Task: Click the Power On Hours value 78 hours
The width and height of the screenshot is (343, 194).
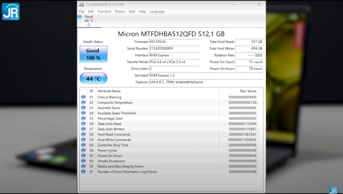Action: click(249, 69)
